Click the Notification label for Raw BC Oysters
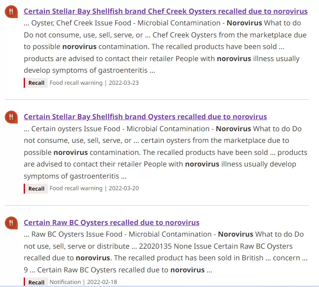This screenshot has width=319, height=287. pyautogui.click(x=65, y=282)
